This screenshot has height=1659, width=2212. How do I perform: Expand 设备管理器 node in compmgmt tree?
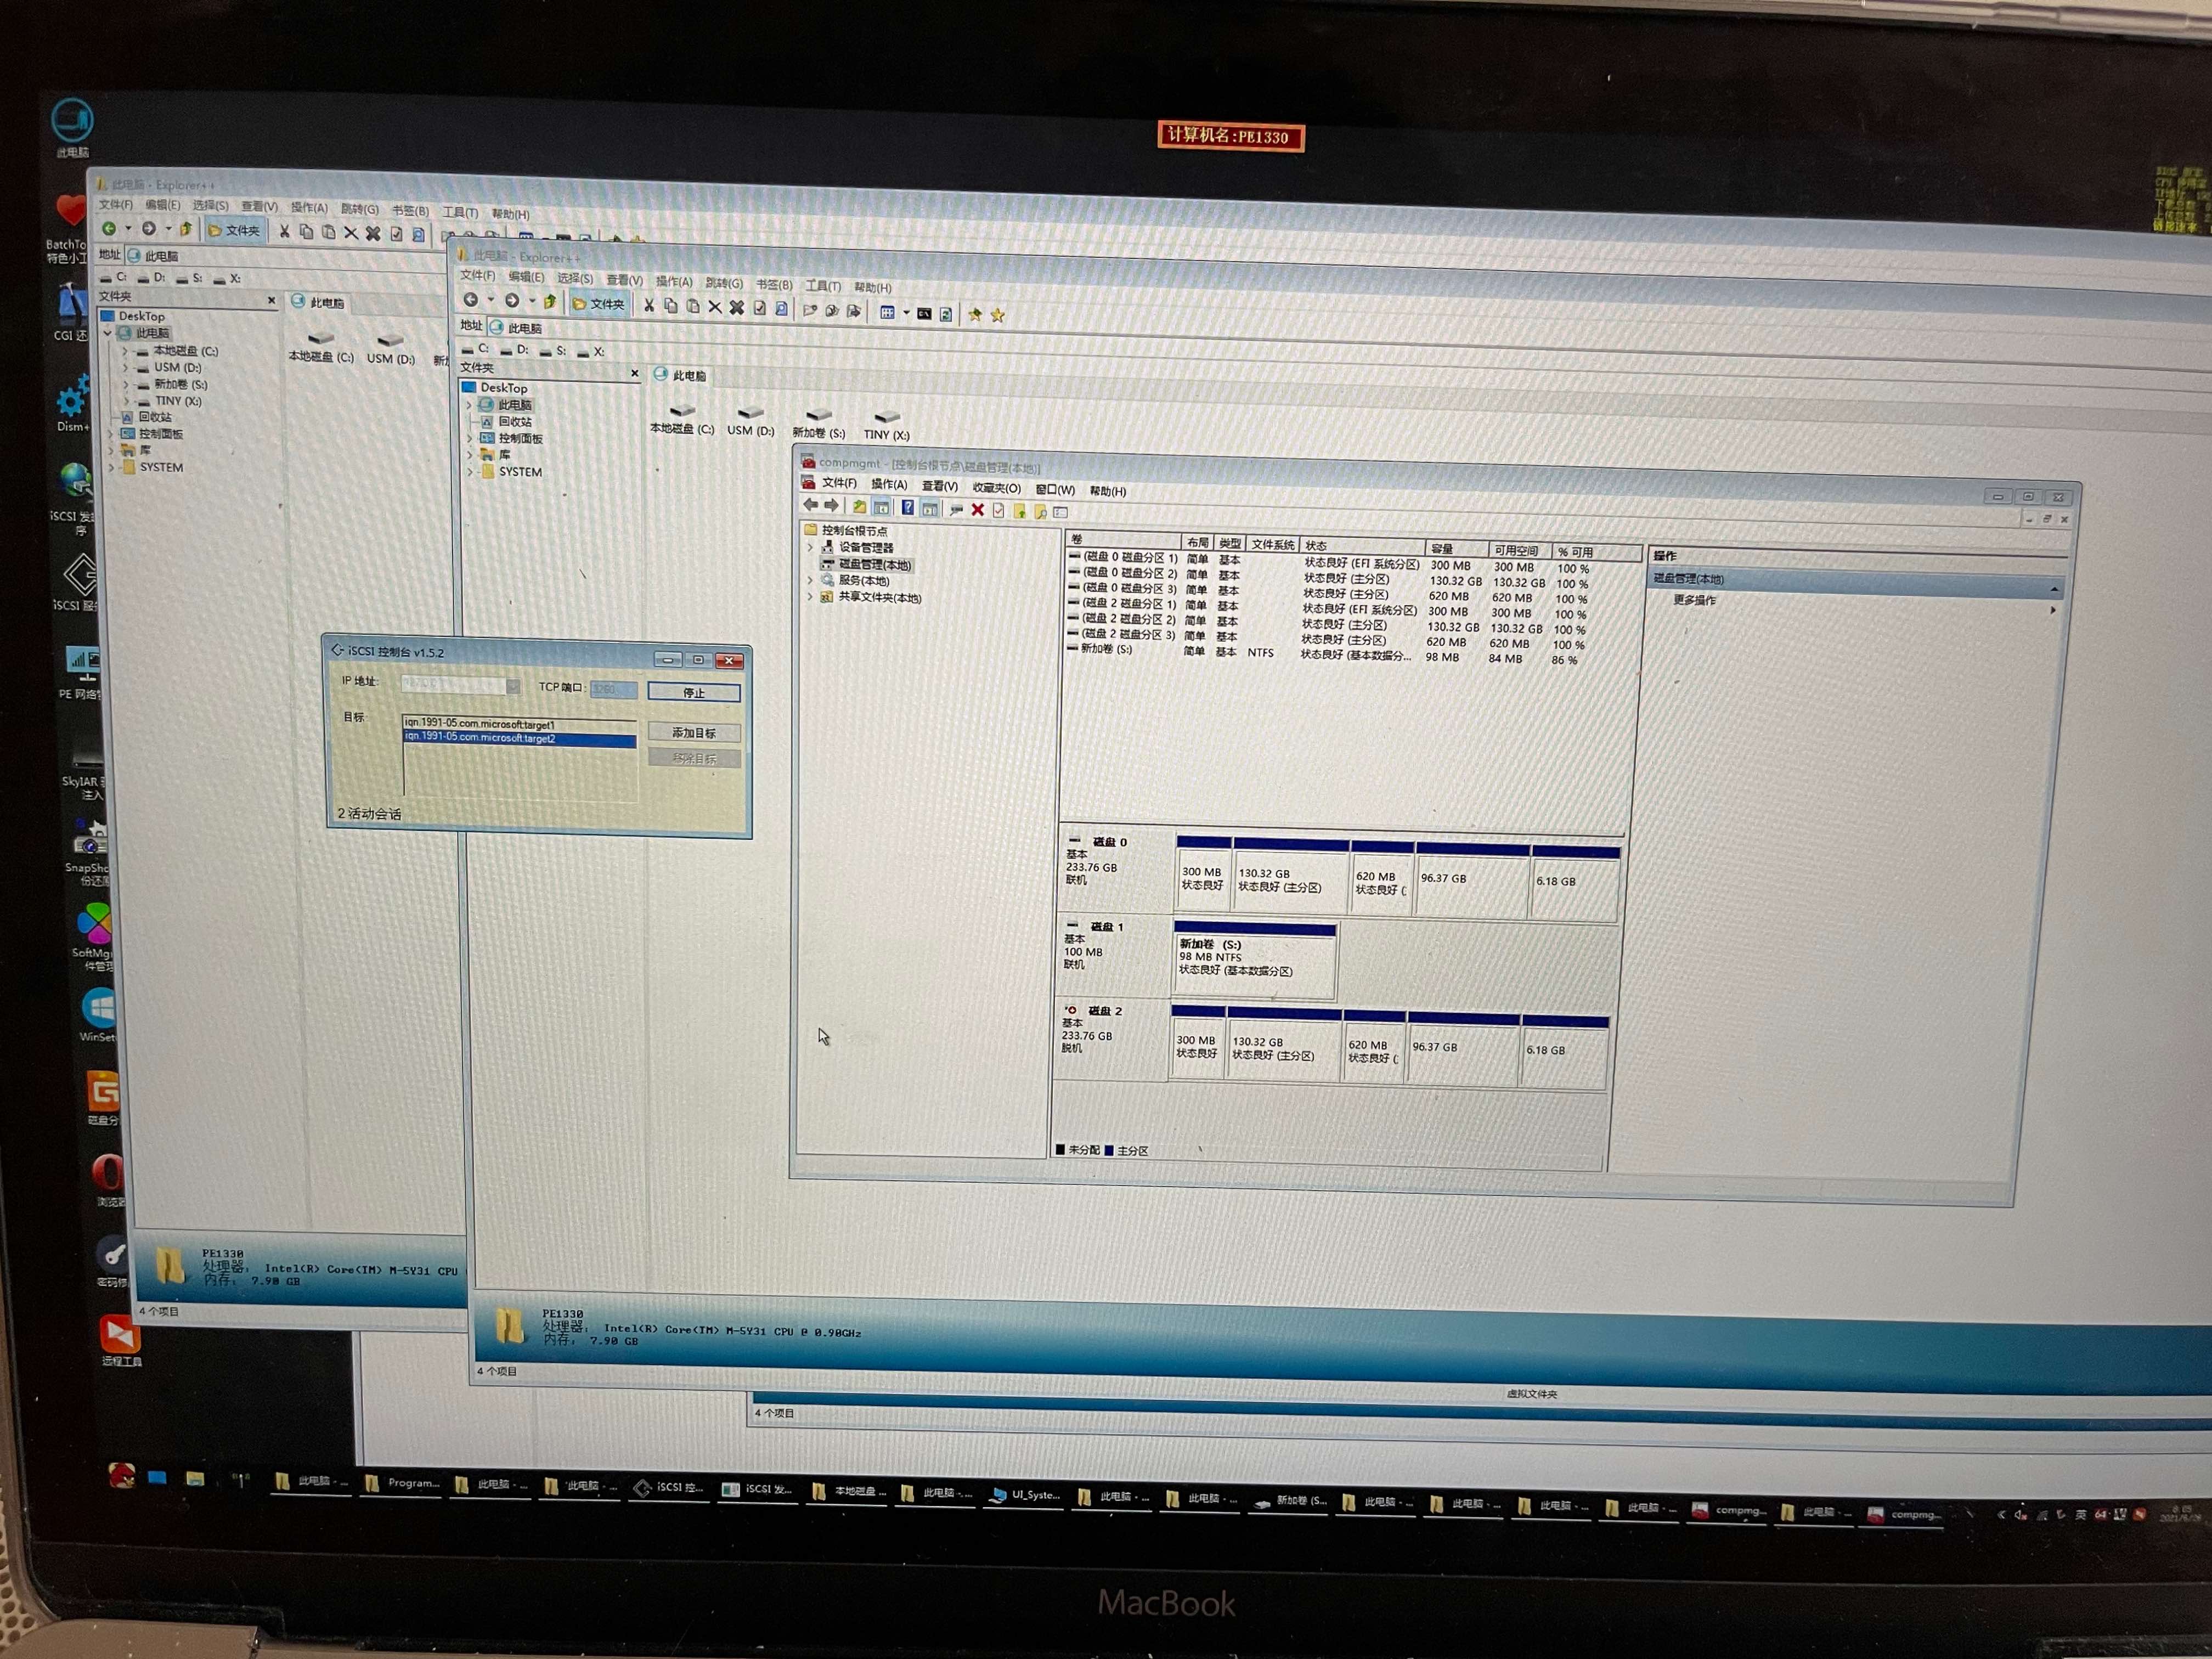click(x=810, y=547)
